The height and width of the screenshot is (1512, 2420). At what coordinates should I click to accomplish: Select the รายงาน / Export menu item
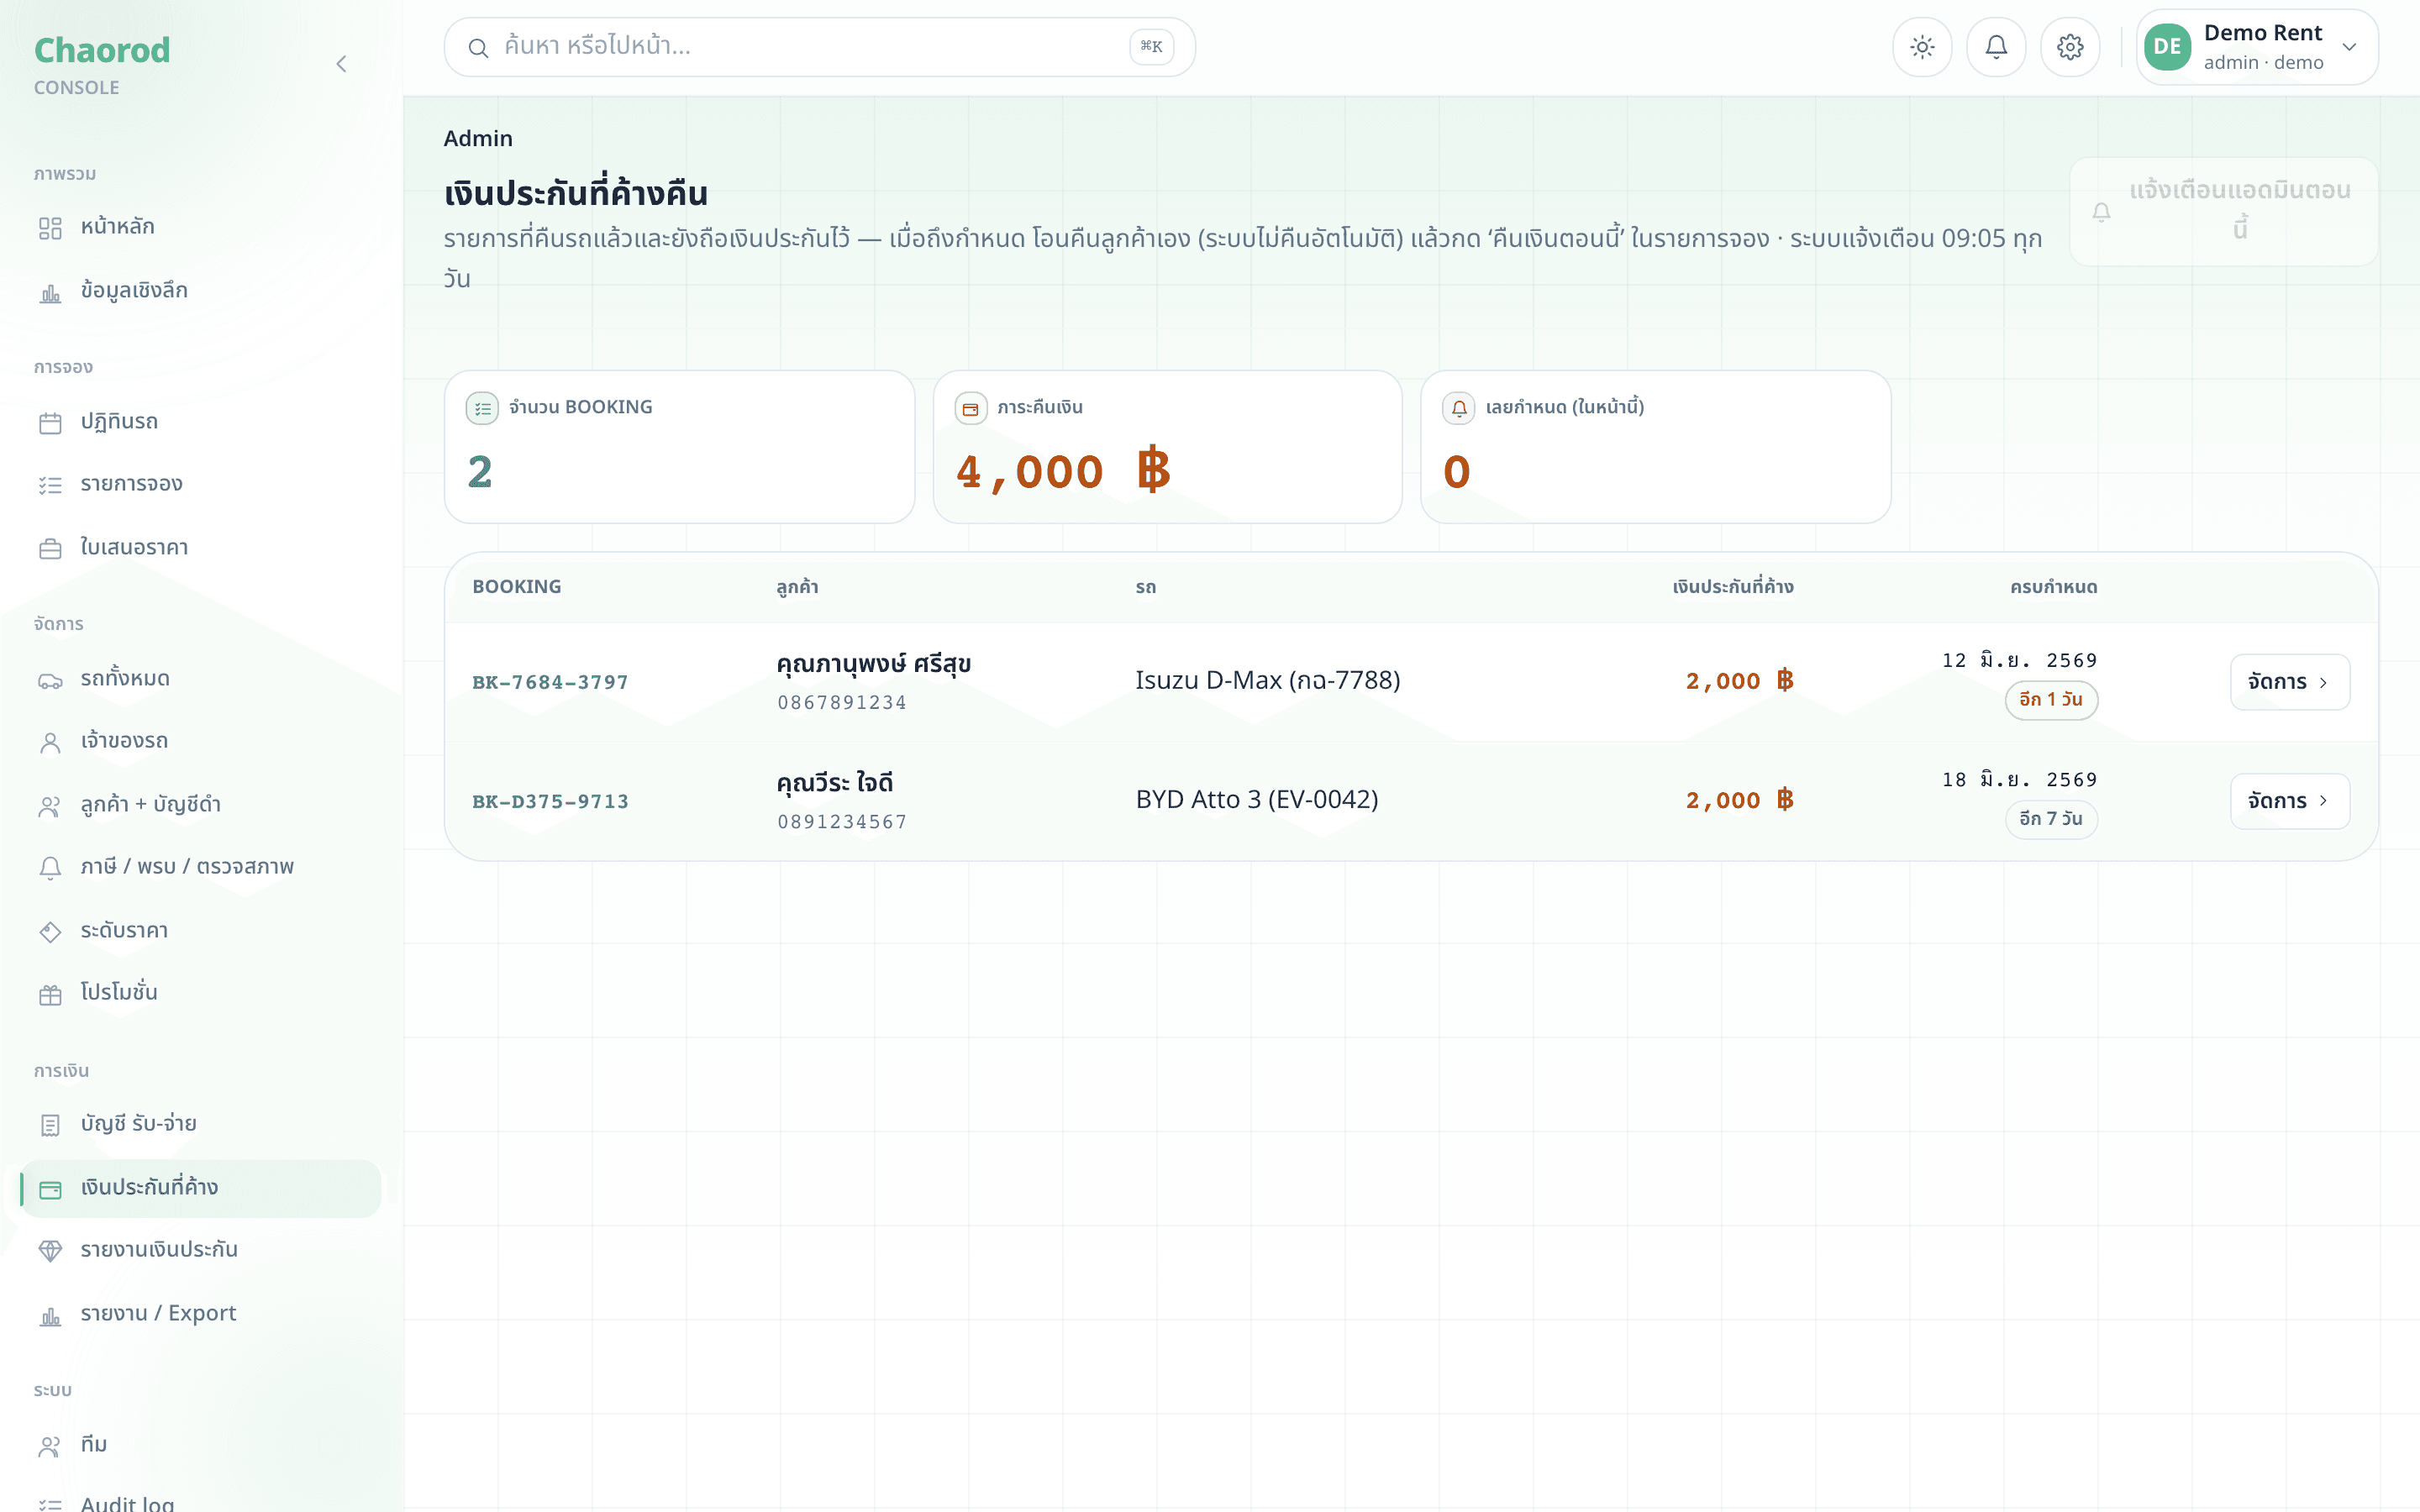pos(200,1314)
